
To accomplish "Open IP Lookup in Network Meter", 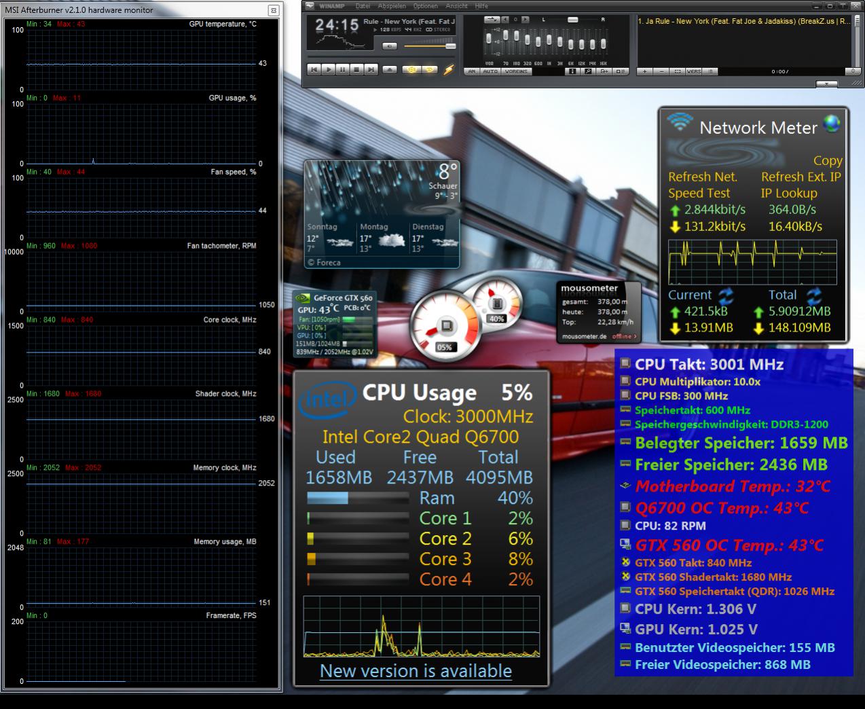I will 789,193.
